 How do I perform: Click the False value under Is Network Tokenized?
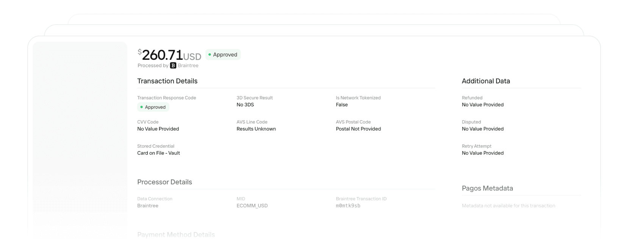pyautogui.click(x=341, y=105)
